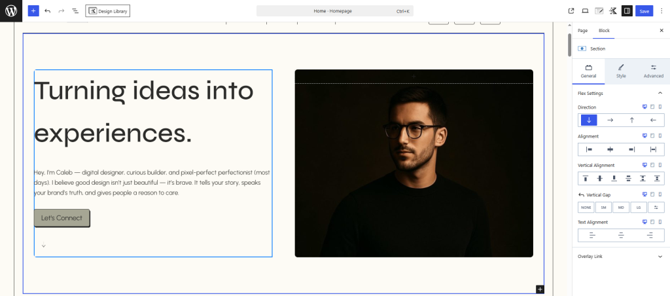The image size is (670, 296).
Task: Set flex direction to horizontal reverse left arrow
Action: (x=653, y=120)
